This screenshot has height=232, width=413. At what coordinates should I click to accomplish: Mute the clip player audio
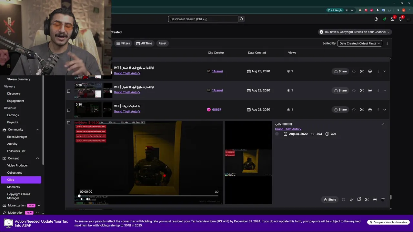[88, 199]
